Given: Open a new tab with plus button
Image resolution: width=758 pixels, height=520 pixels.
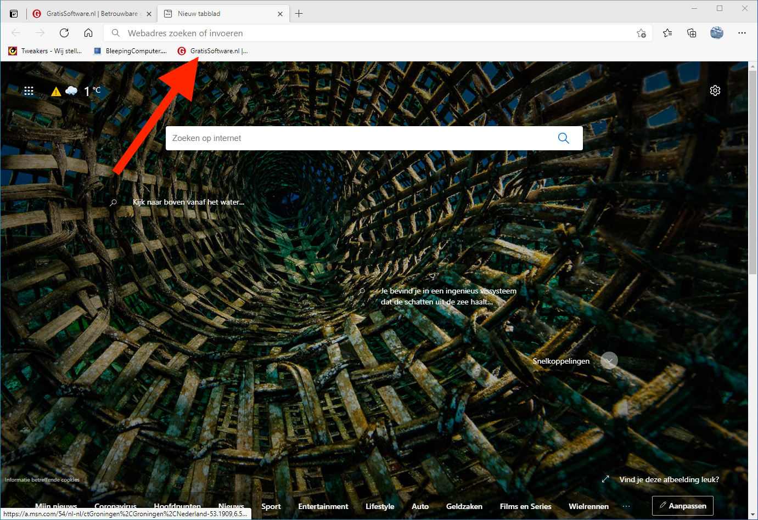Looking at the screenshot, I should [299, 14].
